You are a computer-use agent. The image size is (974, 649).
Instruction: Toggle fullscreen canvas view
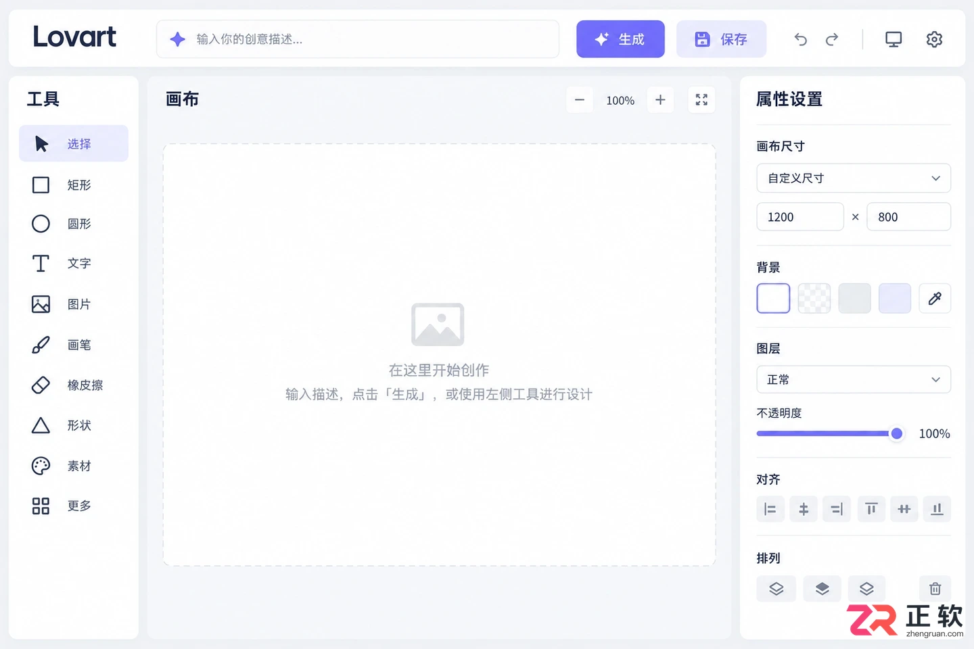coord(701,100)
